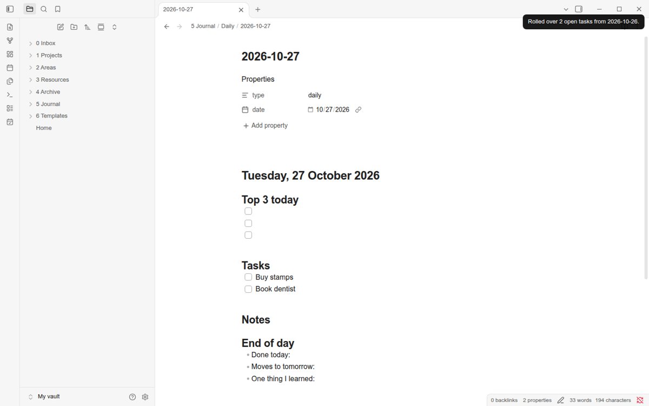649x406 pixels.
Task: Create a new note in explorer
Action: [x=61, y=27]
